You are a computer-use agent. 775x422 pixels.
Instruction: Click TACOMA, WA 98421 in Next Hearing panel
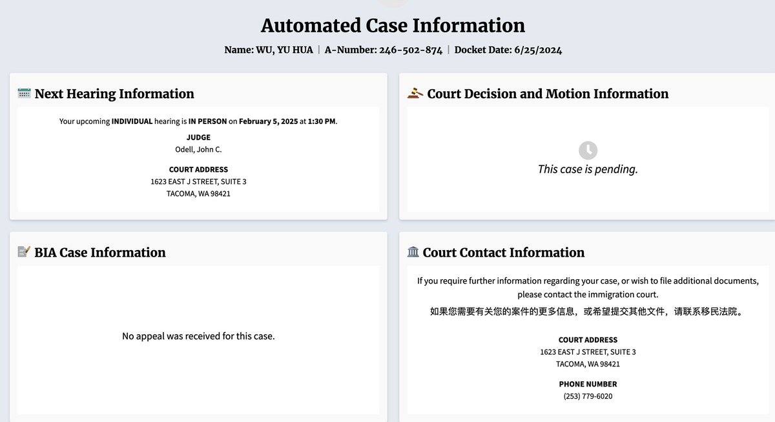tap(198, 194)
